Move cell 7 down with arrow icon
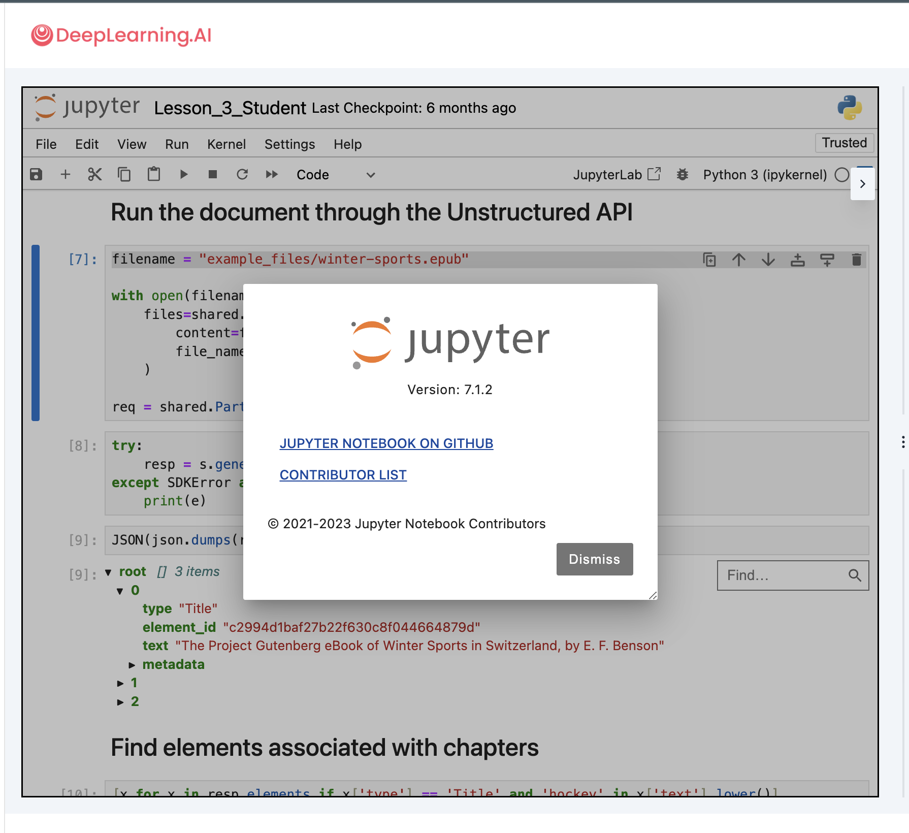 tap(768, 260)
